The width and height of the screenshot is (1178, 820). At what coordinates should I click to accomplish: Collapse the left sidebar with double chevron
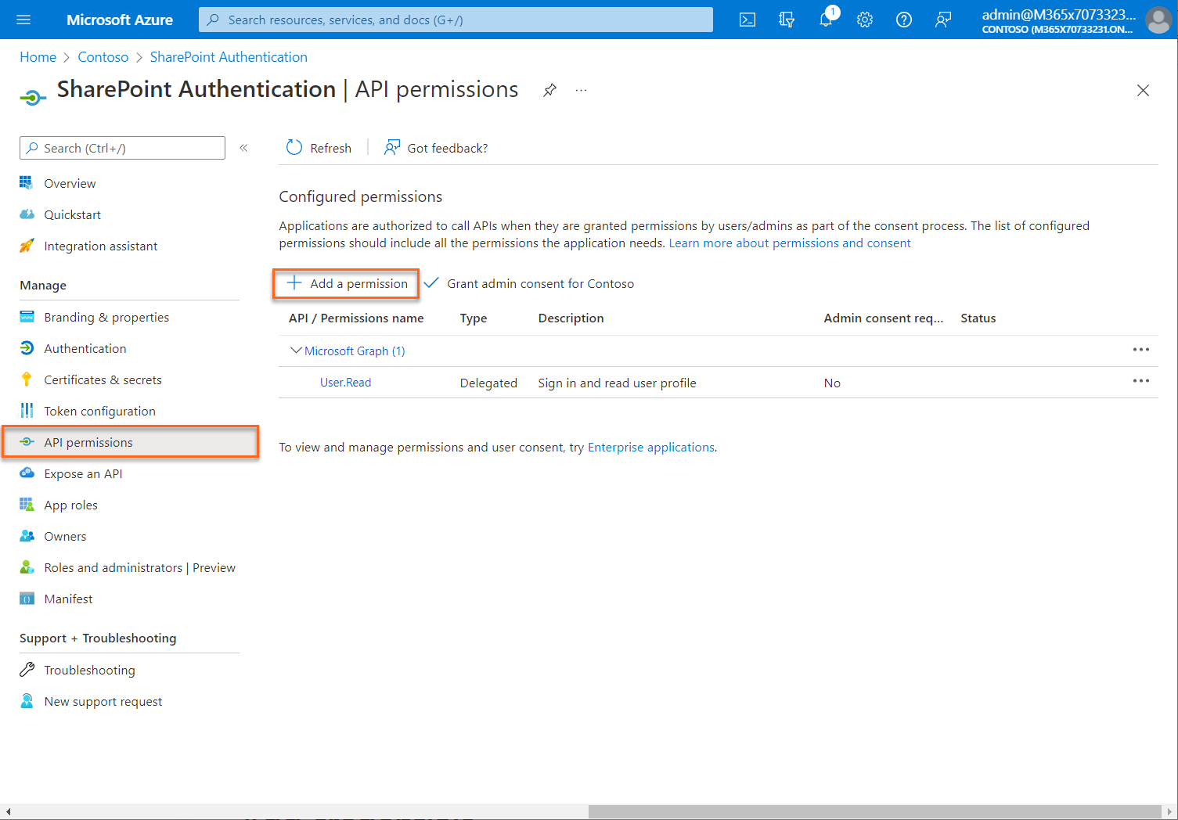243,147
